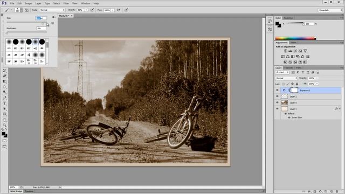345x194 pixels.
Task: Open layer Opacity dropdown arrow
Action: (x=317, y=78)
